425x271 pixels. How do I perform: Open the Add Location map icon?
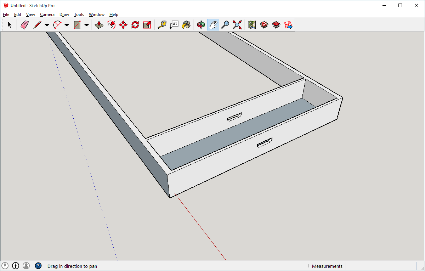tap(252, 25)
